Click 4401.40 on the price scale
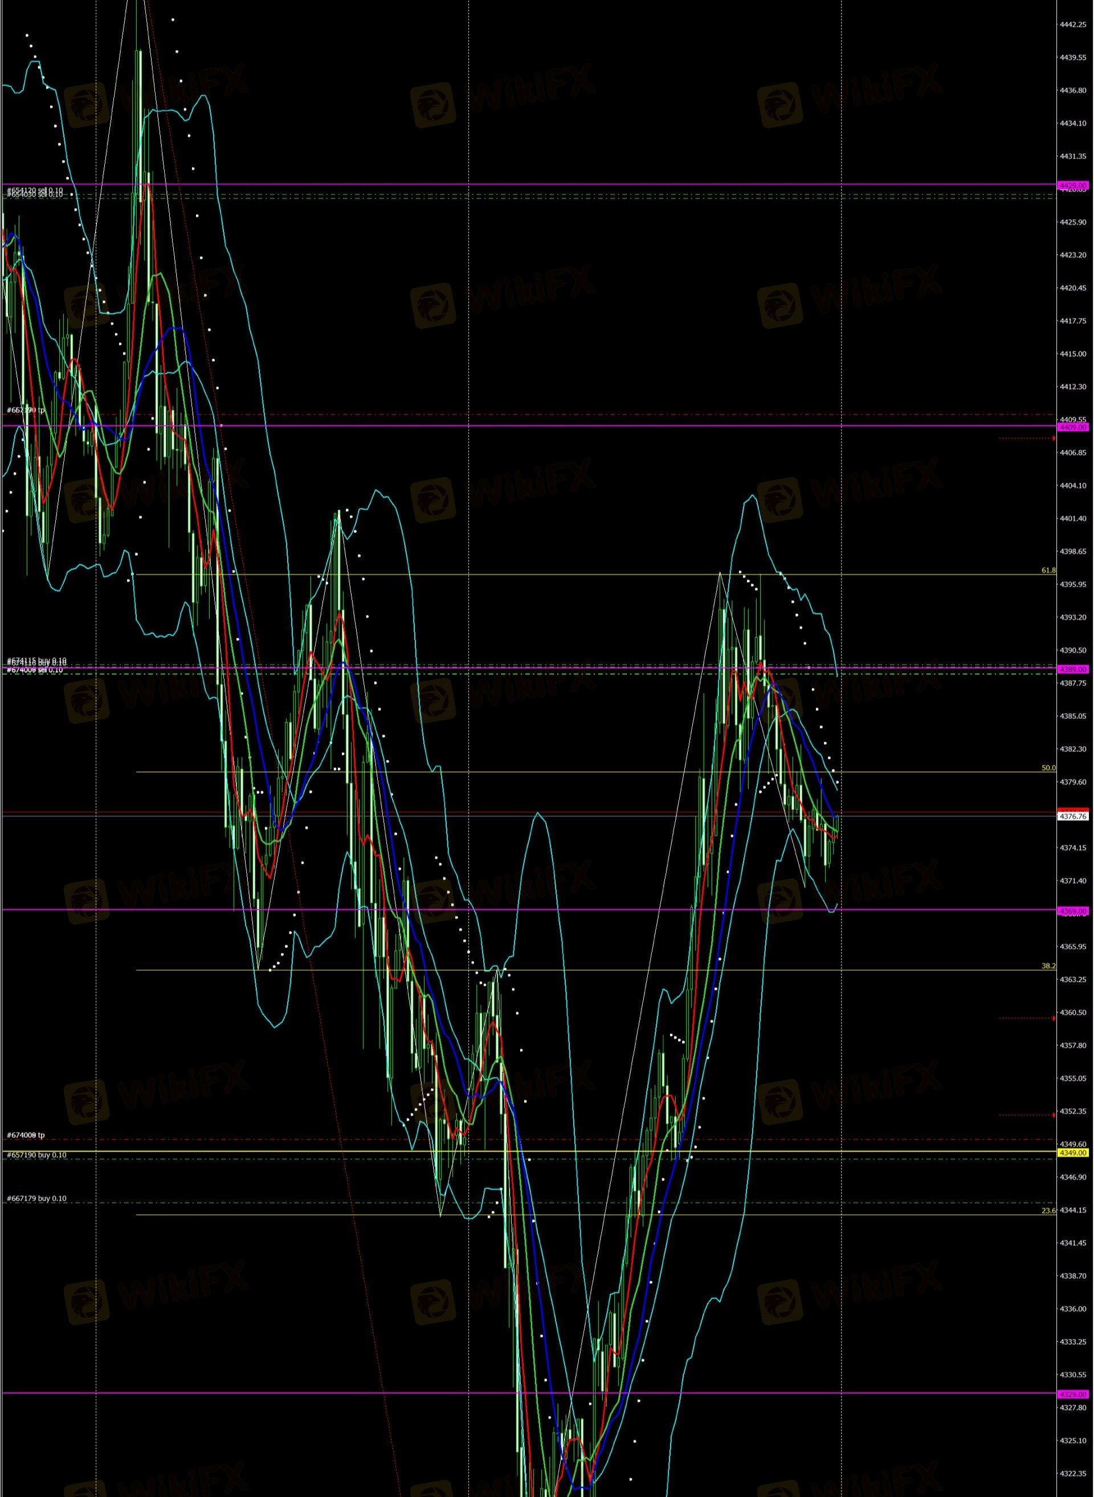The height and width of the screenshot is (1497, 1094). tap(1073, 519)
